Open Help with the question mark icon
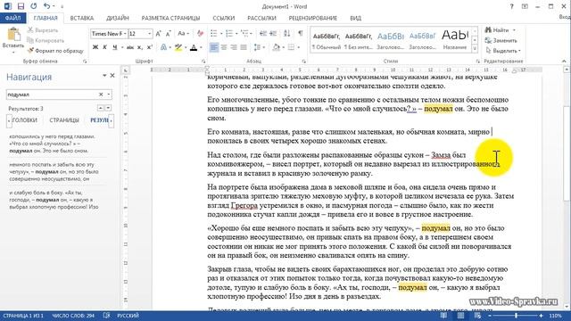Image resolution: width=571 pixels, height=321 pixels. tap(511, 6)
